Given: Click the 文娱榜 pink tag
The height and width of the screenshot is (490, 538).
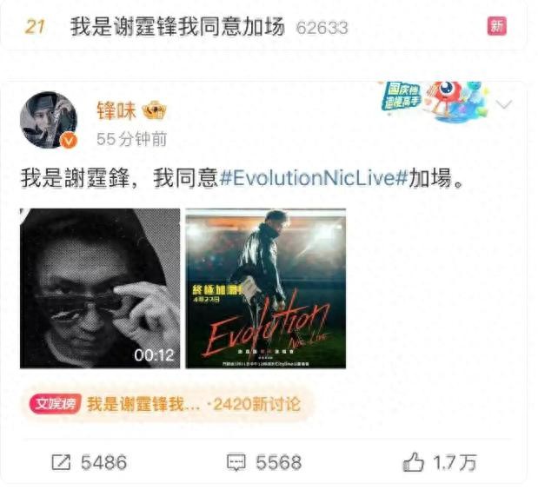Looking at the screenshot, I should (x=55, y=404).
